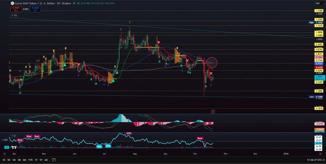Open the go-to-date calendar icon
Viewport: 326px width, 164px height.
click(x=54, y=160)
